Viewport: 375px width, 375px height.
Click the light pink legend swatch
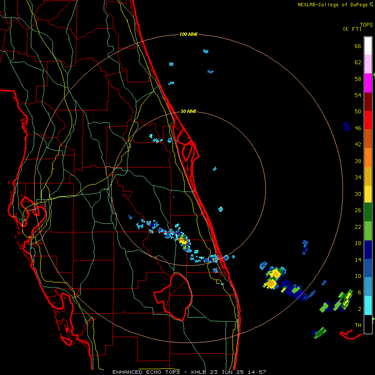click(x=368, y=64)
